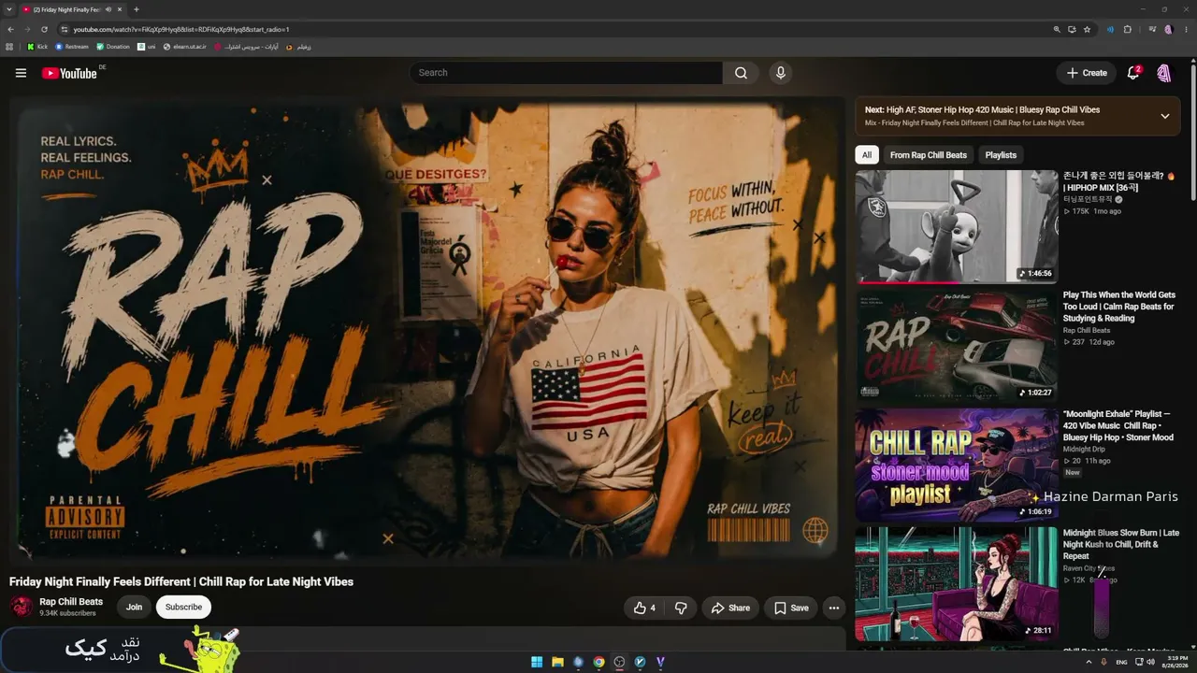This screenshot has height=673, width=1197.
Task: Select the All filter chip
Action: 867,155
